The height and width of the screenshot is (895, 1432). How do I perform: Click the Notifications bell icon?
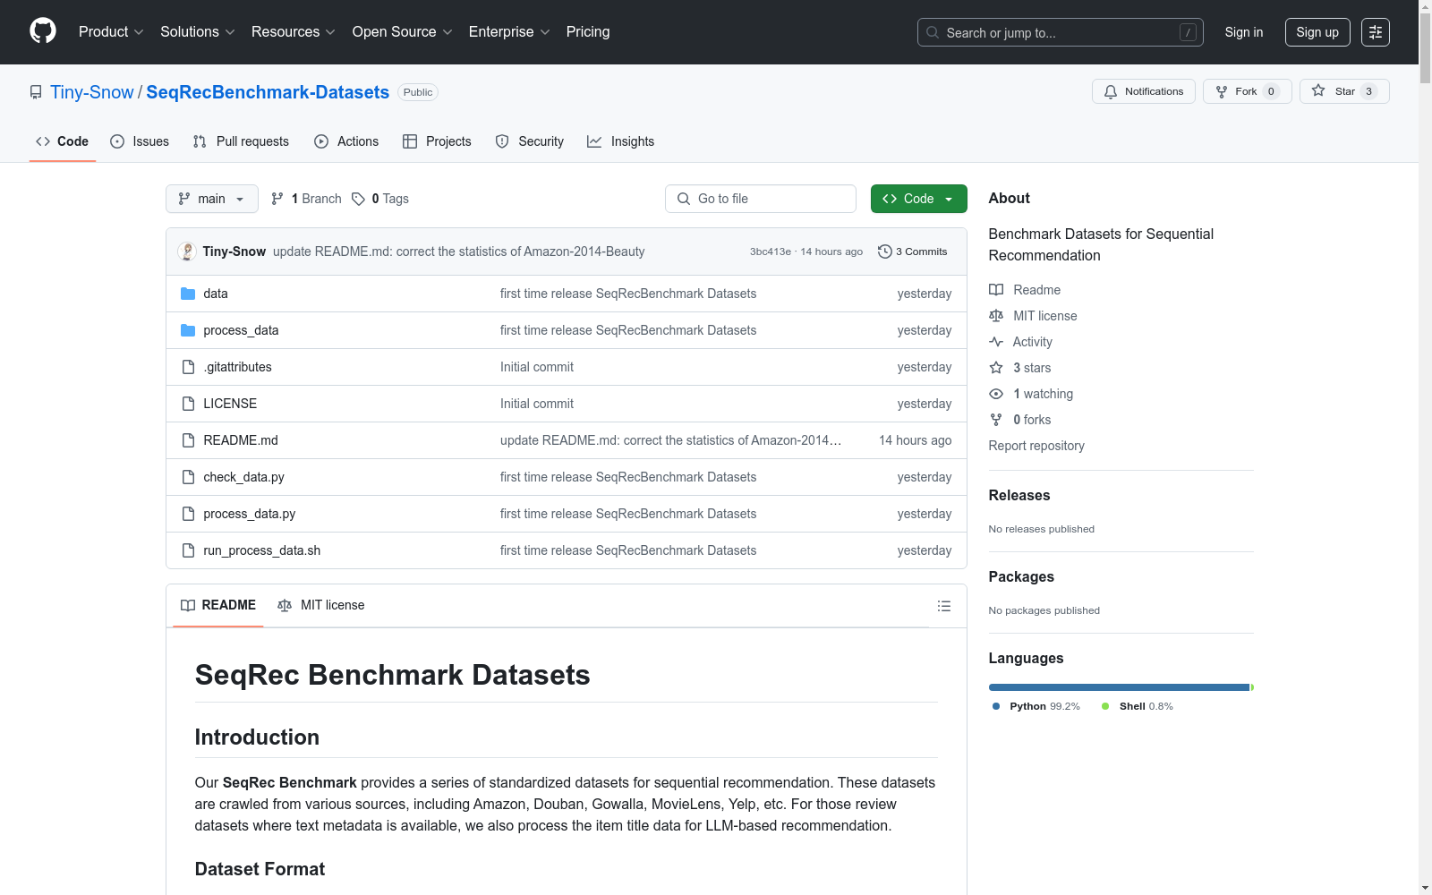click(1111, 90)
